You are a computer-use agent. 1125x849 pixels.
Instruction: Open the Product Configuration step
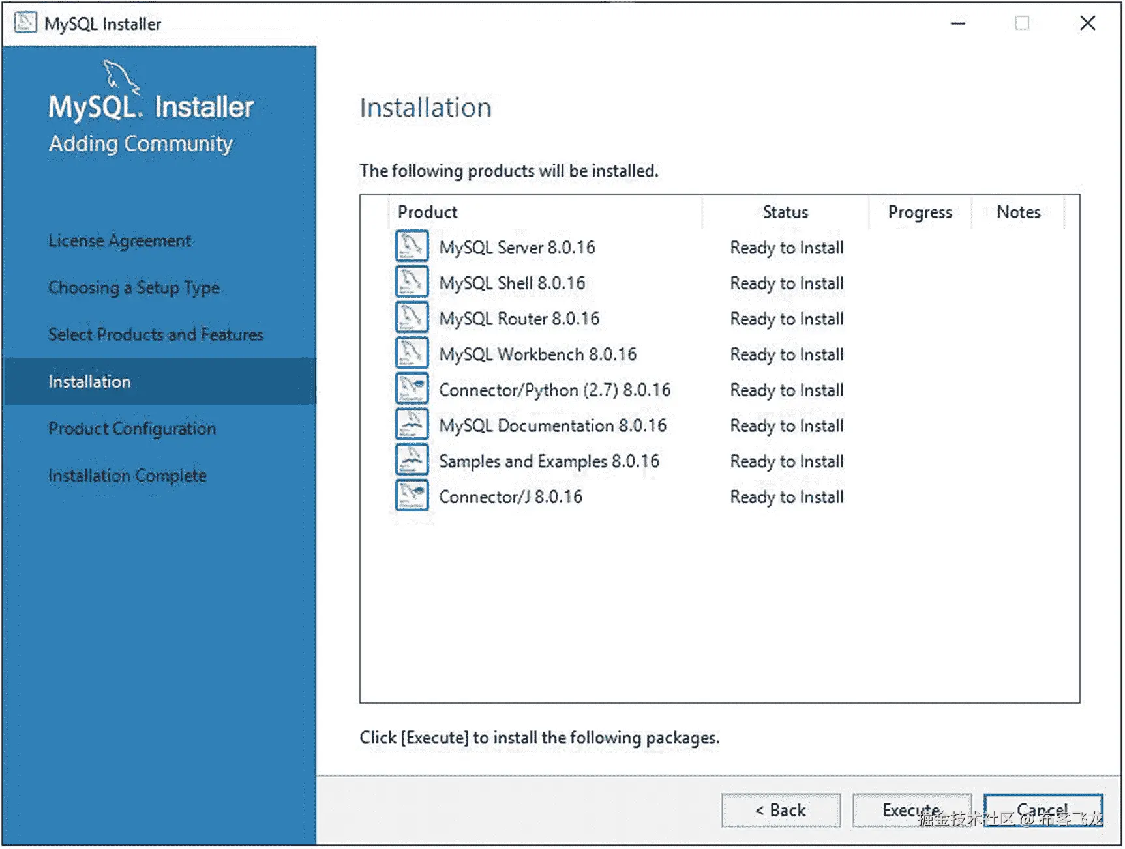pos(132,428)
